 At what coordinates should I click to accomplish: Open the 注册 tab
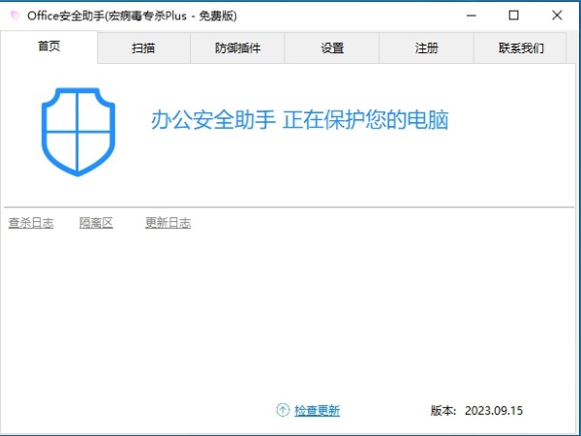pyautogui.click(x=426, y=47)
